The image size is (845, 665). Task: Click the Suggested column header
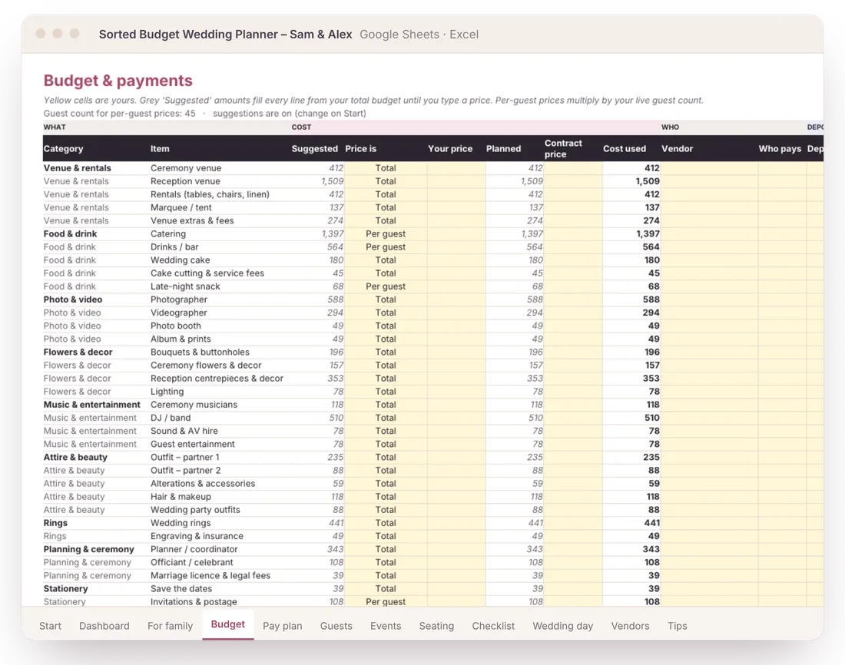(315, 149)
